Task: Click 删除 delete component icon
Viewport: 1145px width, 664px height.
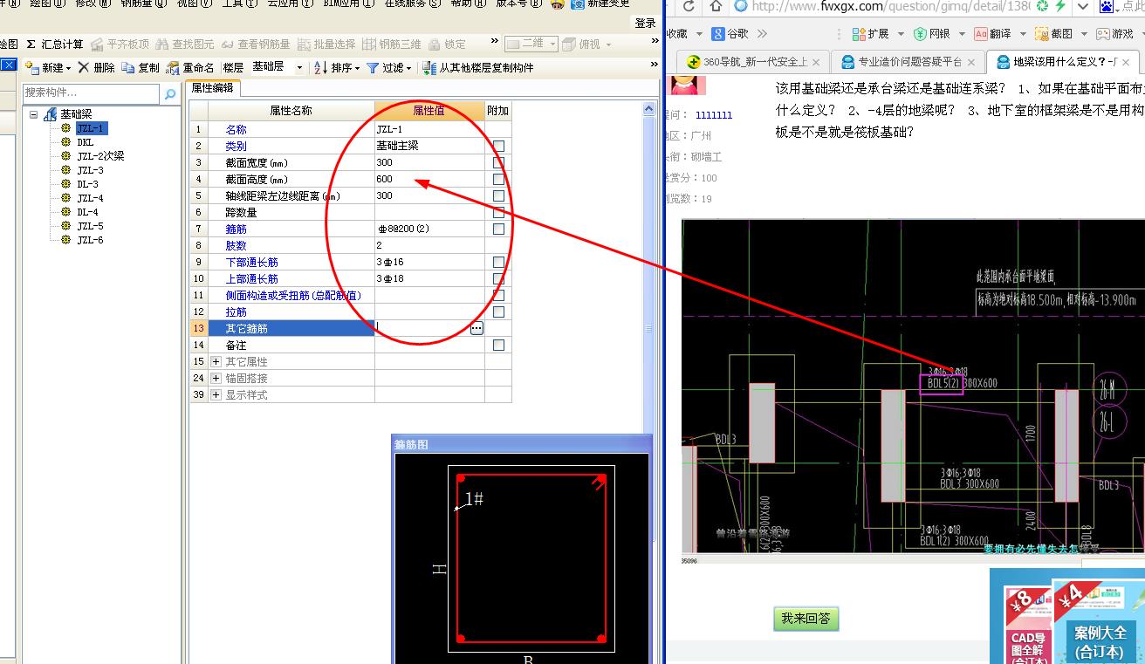Action: [84, 67]
